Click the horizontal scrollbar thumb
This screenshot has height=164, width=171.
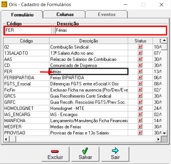click(x=13, y=139)
